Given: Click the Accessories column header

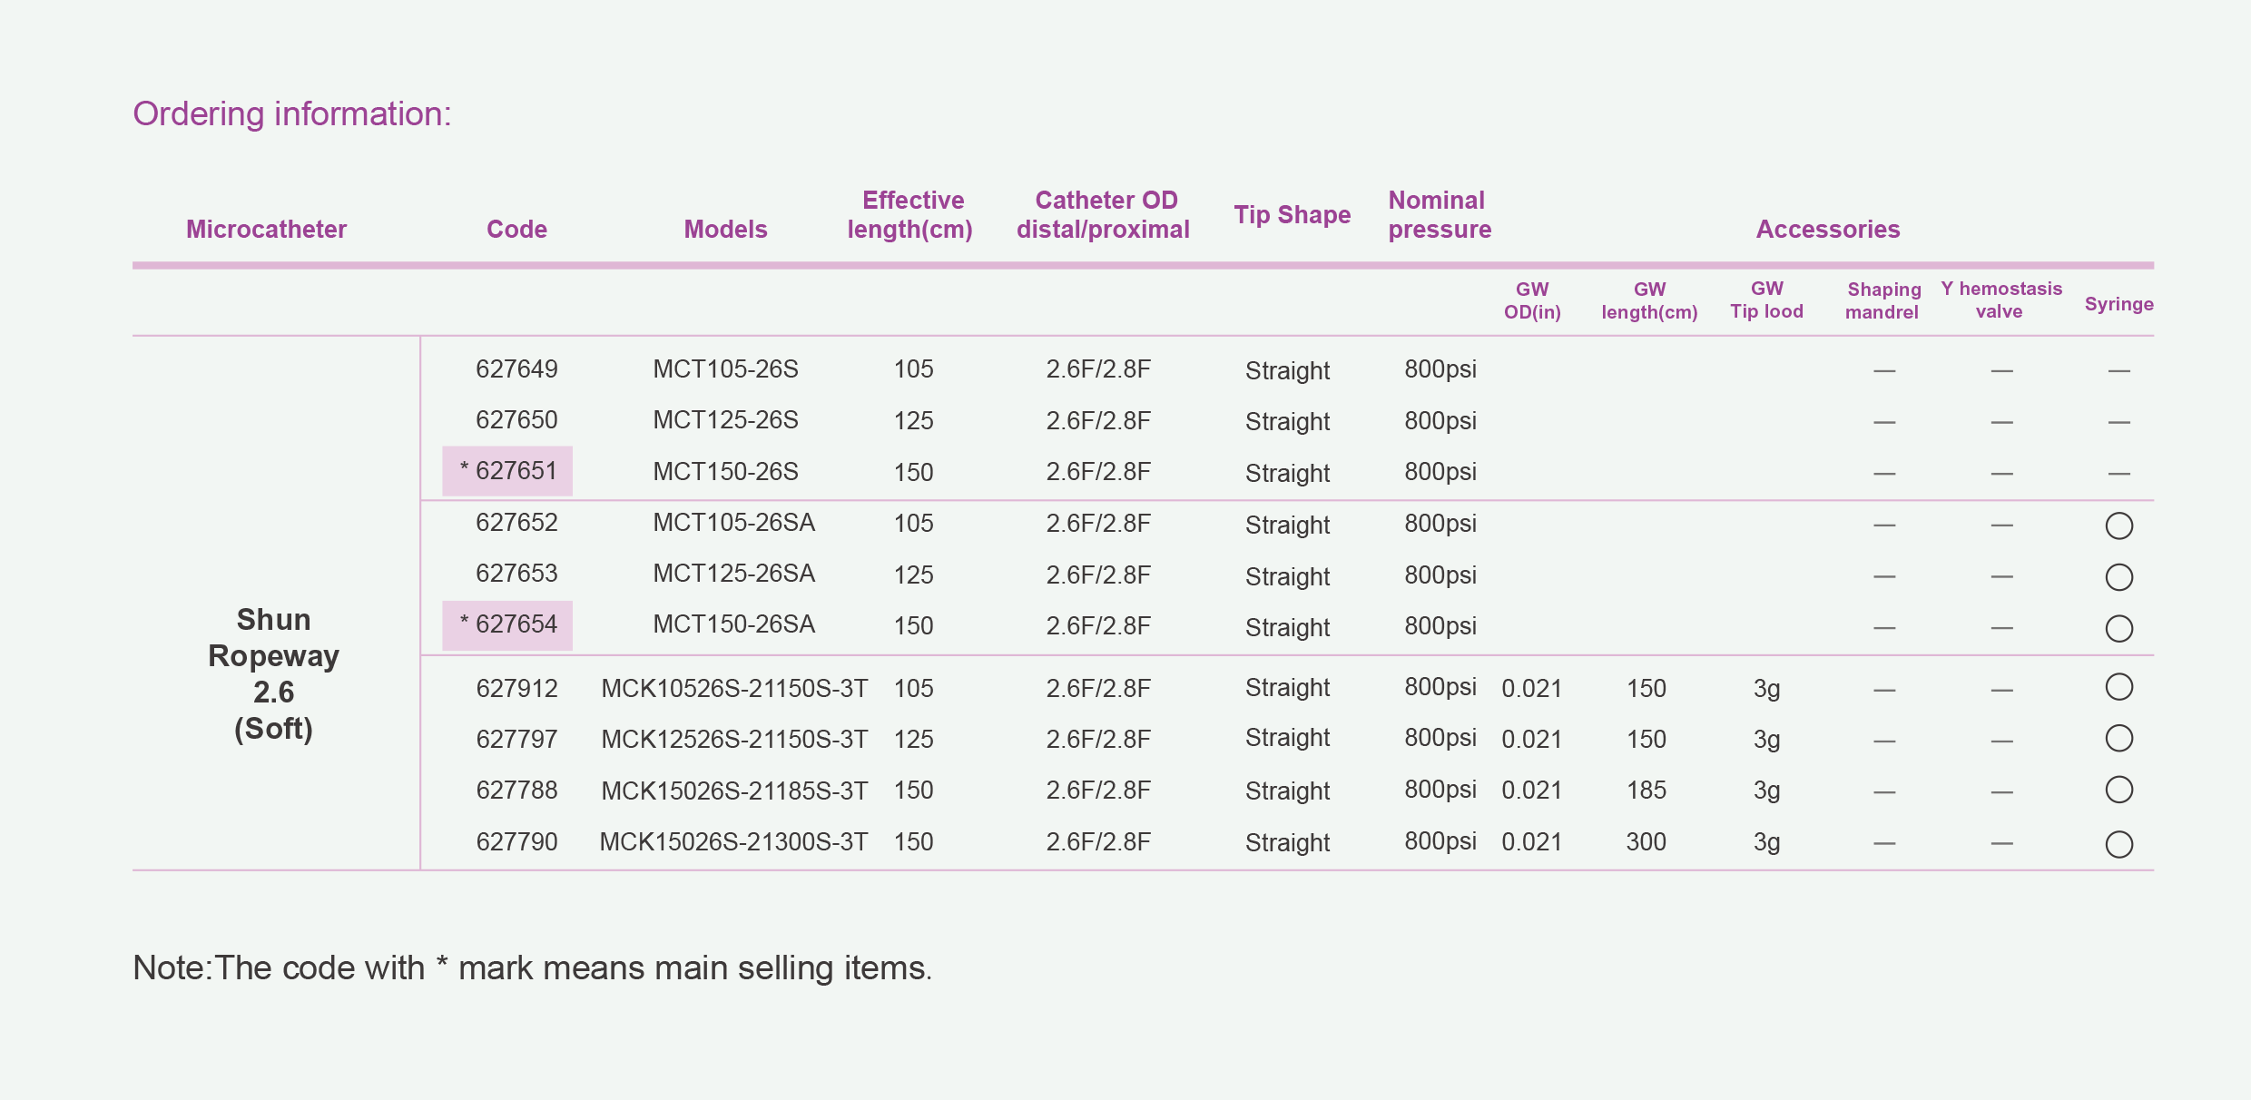Looking at the screenshot, I should coord(1827,230).
